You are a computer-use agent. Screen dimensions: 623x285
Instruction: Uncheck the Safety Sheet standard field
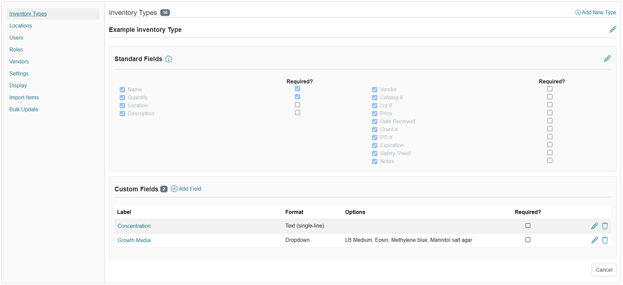click(x=375, y=153)
